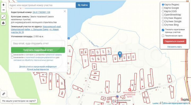Click the Фельдшерско-акушерский пункт label

(129, 95)
